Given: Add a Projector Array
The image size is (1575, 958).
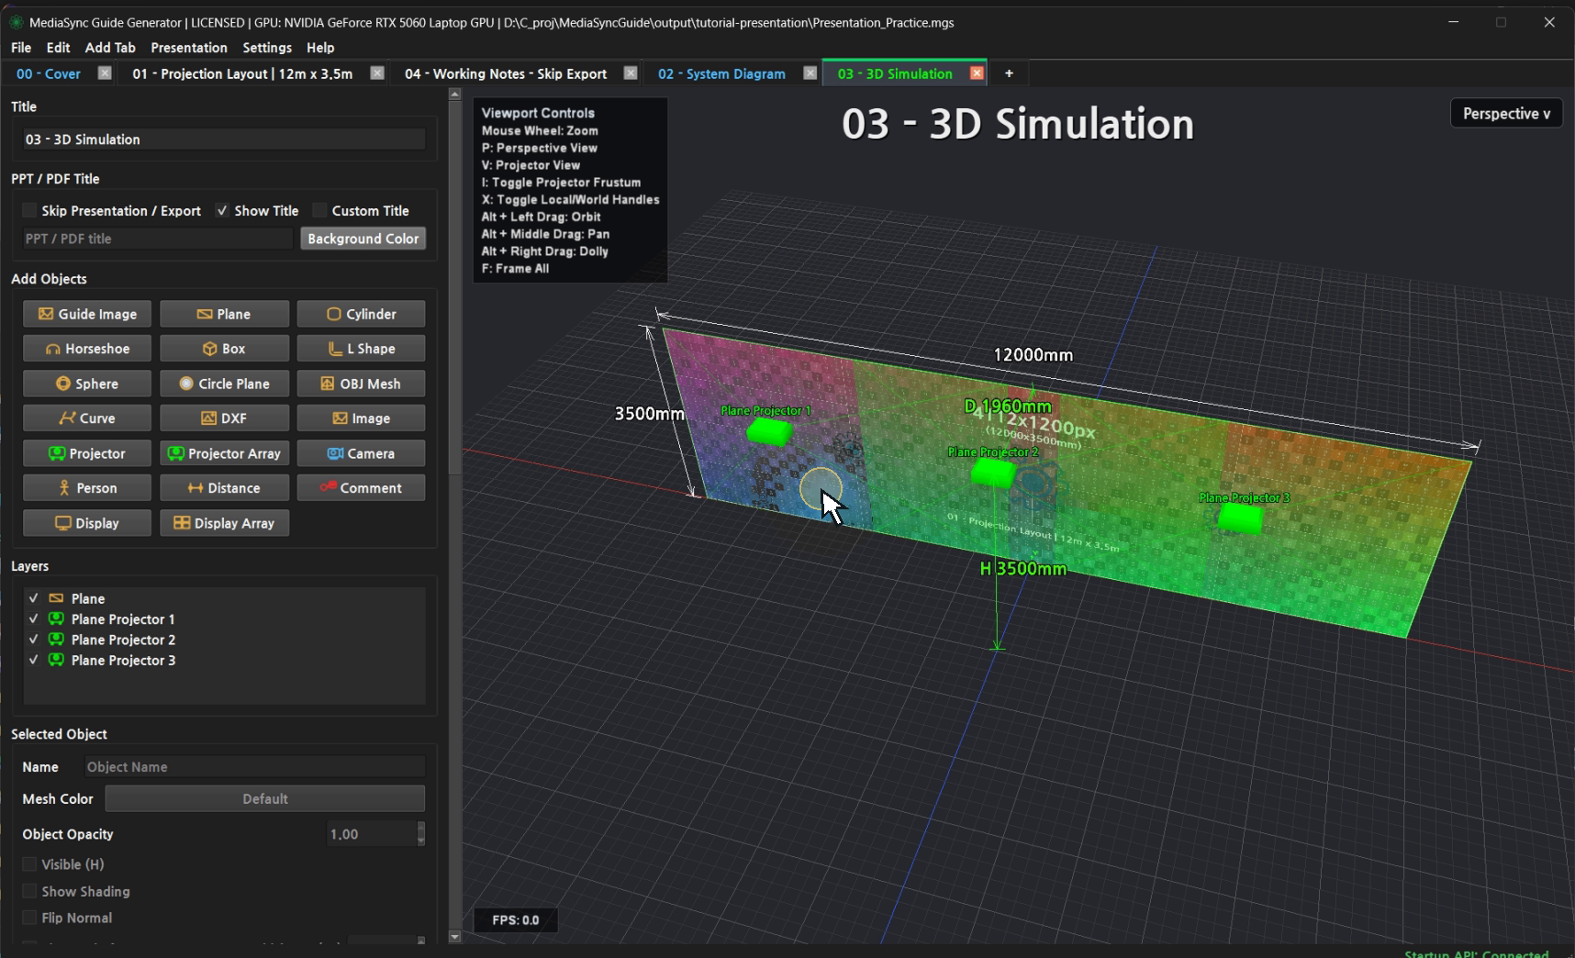Looking at the screenshot, I should (x=224, y=453).
